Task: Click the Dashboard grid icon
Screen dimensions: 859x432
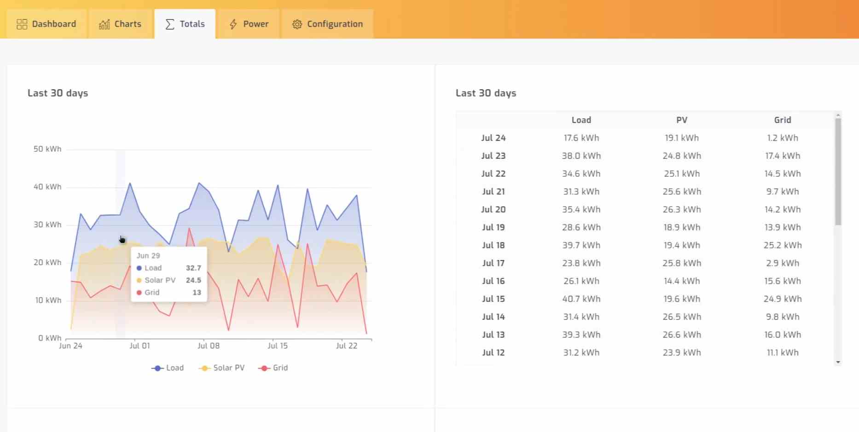Action: pos(22,24)
